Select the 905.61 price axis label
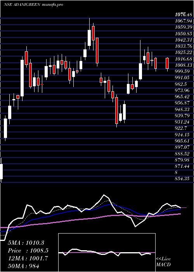Viewport: 194px width, 272px height. coord(182,141)
